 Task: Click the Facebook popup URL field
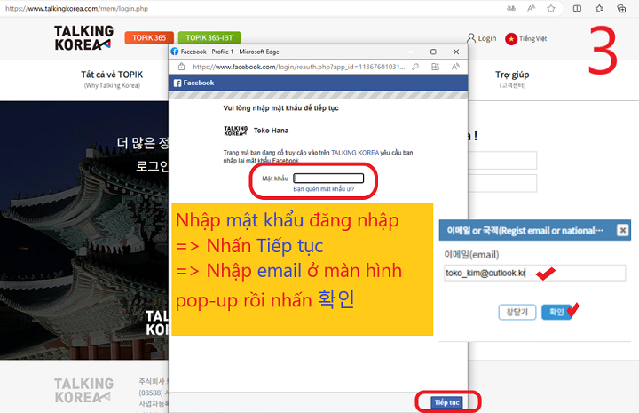pyautogui.click(x=299, y=67)
